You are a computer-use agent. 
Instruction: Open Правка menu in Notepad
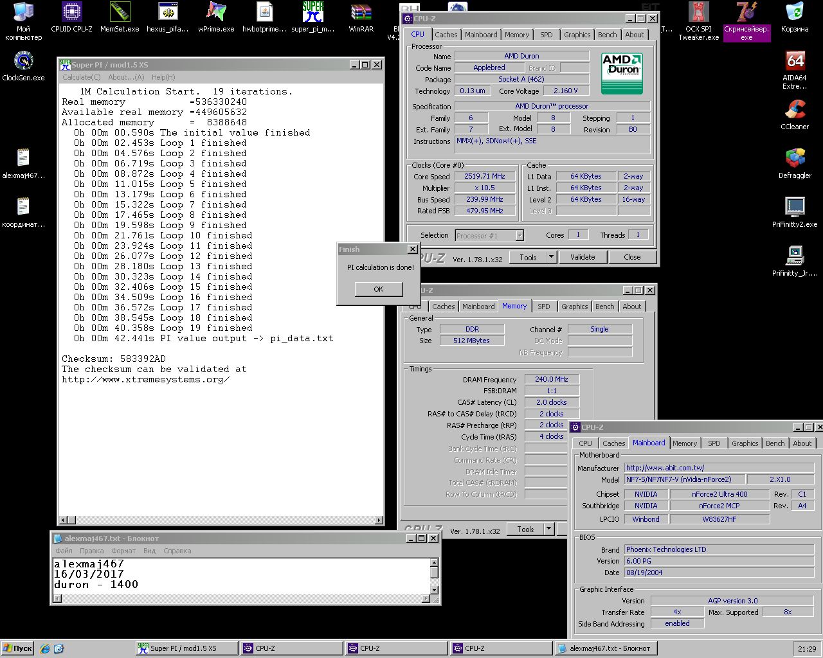coord(92,551)
